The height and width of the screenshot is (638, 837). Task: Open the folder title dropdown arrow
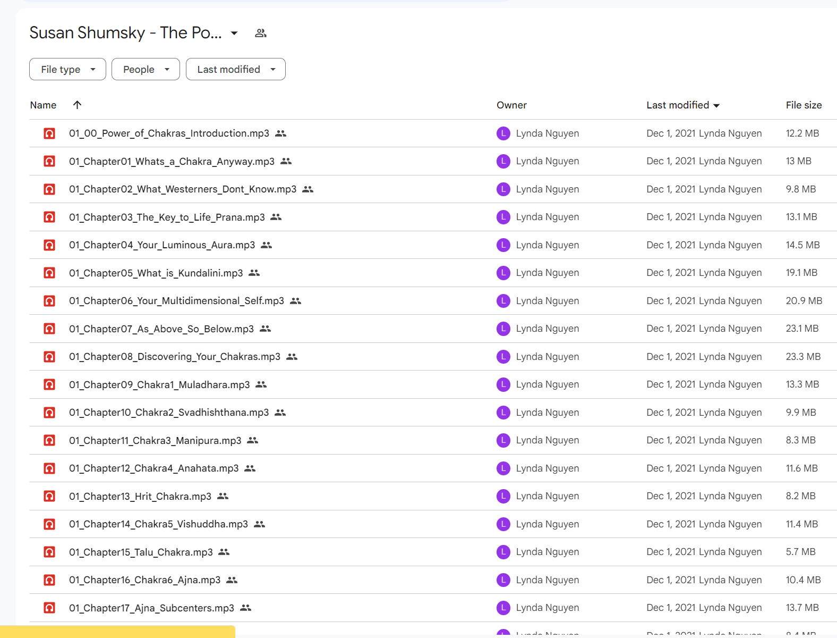click(x=234, y=33)
